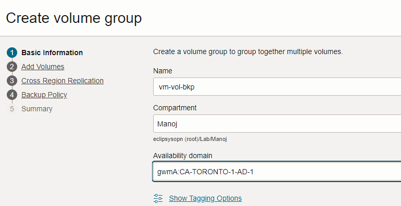
Task: Open the Availability domain dropdown
Action: (277, 172)
